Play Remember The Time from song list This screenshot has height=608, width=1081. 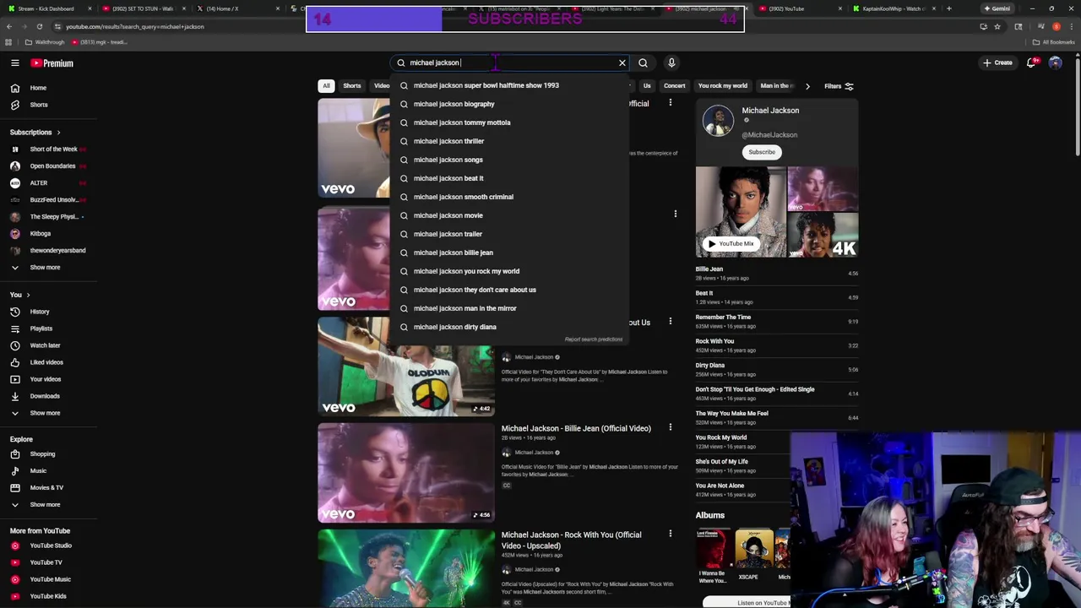pos(776,322)
